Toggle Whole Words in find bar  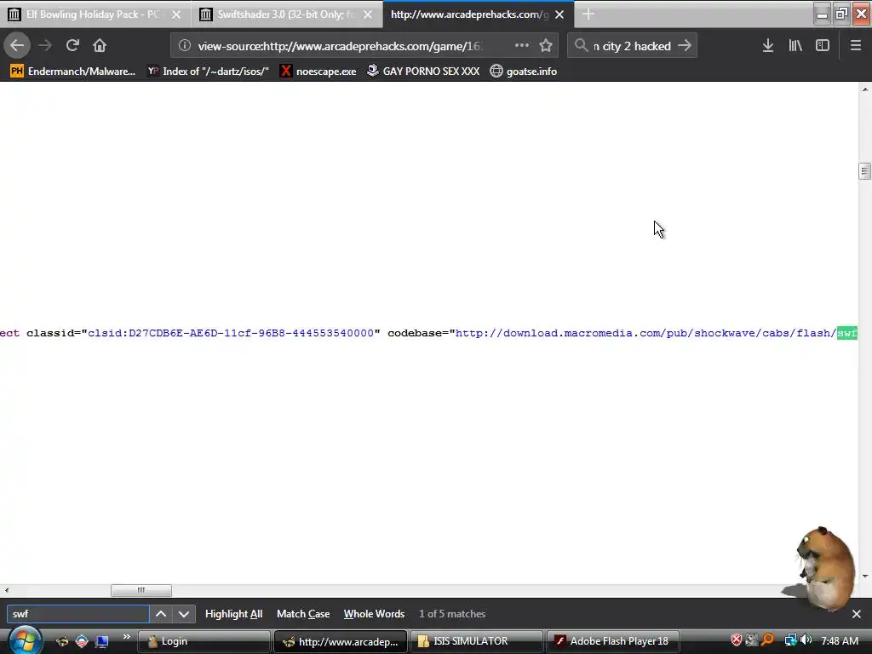374,614
